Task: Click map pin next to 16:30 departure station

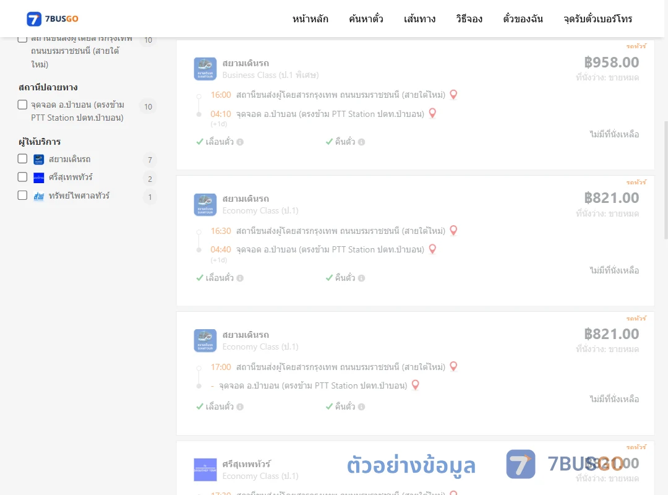Action: (x=454, y=231)
